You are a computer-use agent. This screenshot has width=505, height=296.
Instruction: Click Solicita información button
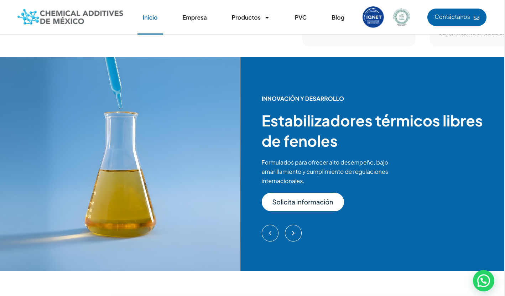coord(303,202)
